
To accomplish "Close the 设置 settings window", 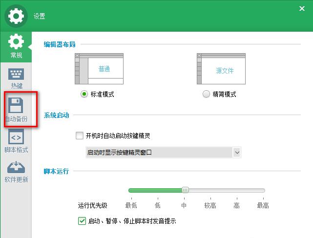I will [x=302, y=7].
